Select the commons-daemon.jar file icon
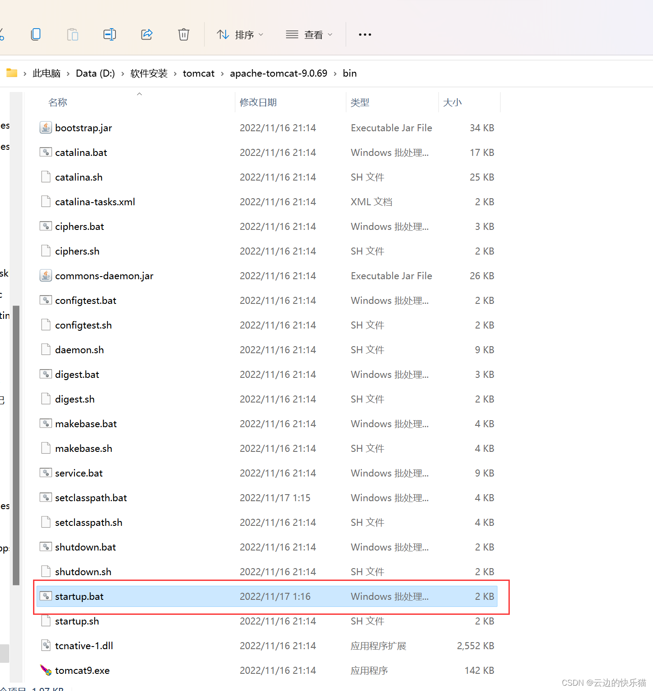The image size is (653, 691). (46, 276)
